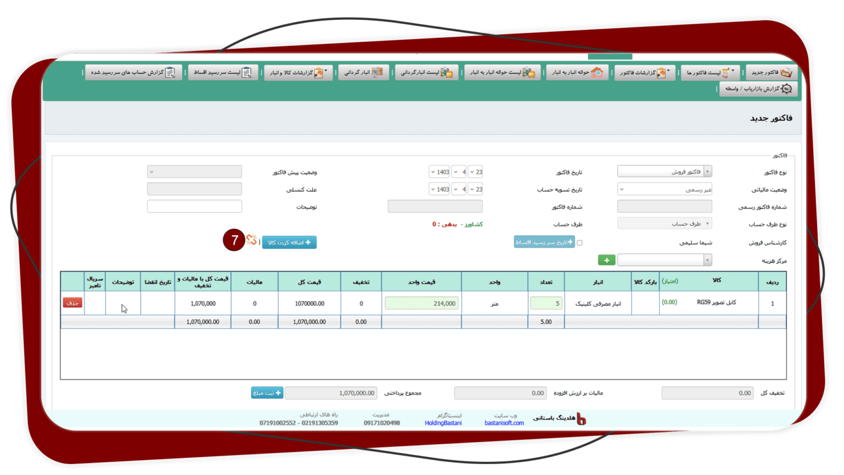Click the اضافه کردن کالا button

[289, 242]
